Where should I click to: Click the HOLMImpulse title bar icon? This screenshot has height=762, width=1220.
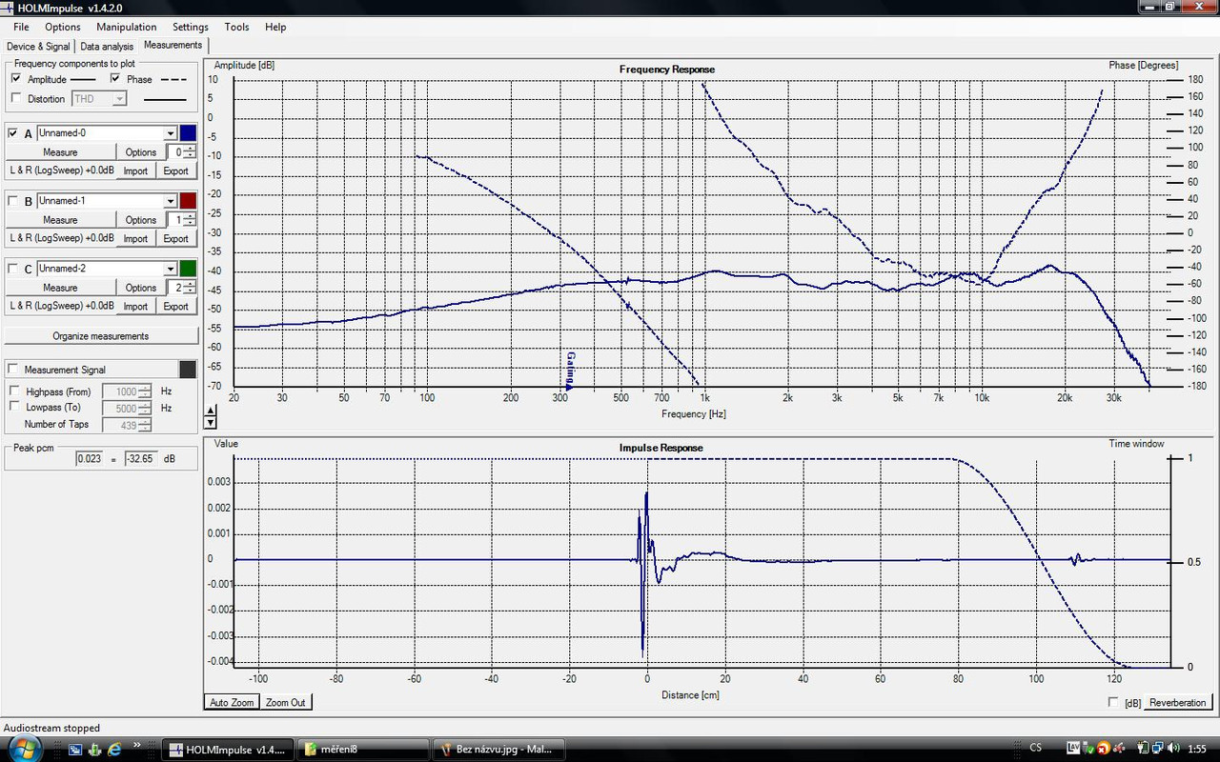point(9,8)
